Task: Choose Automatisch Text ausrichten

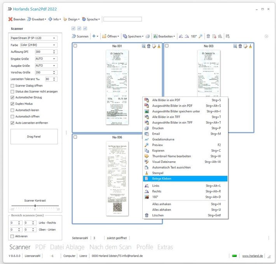Action: 185,167
